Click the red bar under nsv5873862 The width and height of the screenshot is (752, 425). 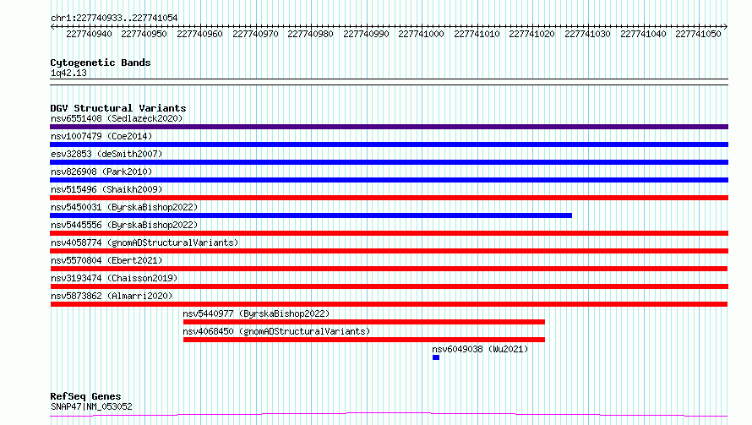click(389, 304)
